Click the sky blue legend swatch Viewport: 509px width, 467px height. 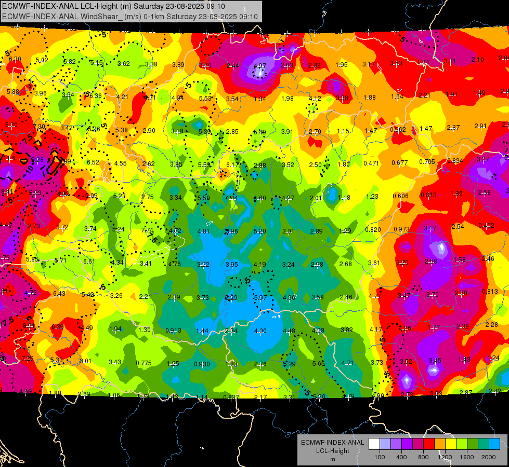pyautogui.click(x=494, y=444)
